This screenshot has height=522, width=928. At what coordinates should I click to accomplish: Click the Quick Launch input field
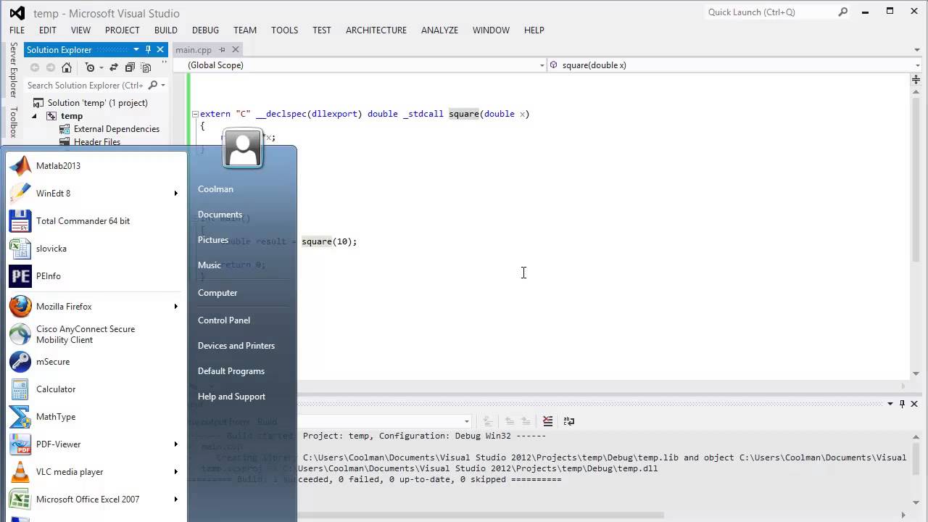point(770,12)
